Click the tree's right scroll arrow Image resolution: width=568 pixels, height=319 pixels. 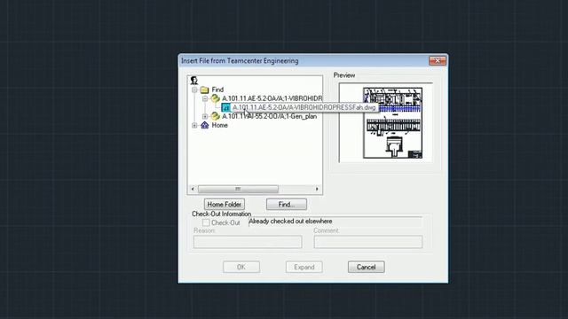[x=317, y=189]
